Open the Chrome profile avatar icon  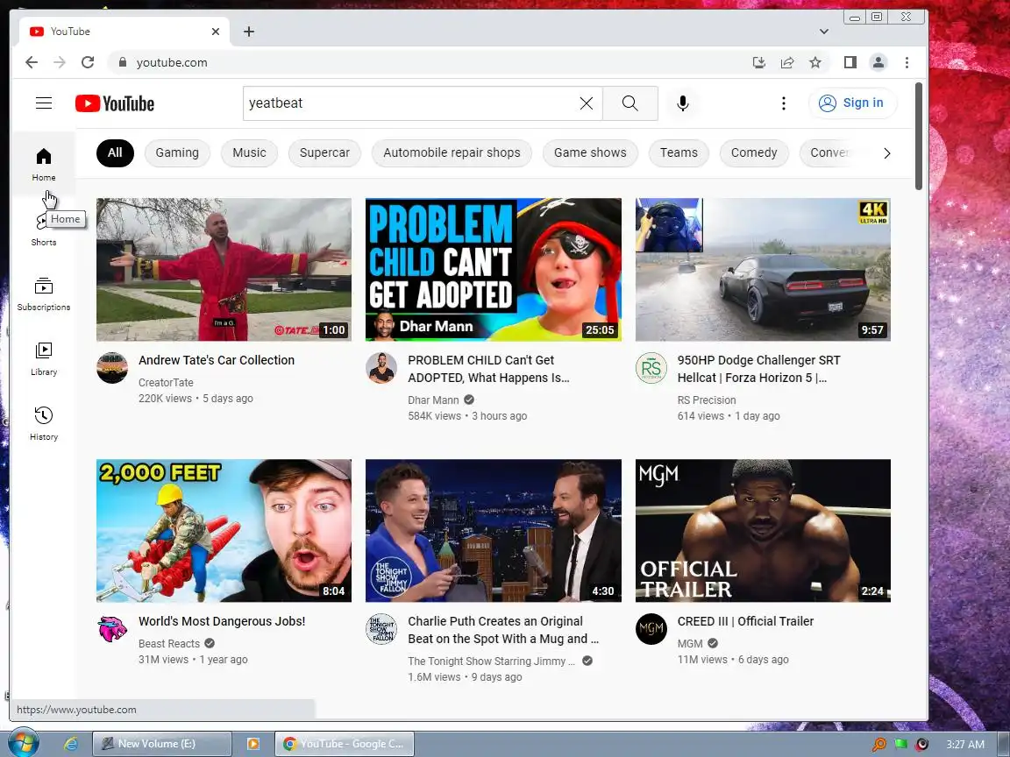click(878, 62)
